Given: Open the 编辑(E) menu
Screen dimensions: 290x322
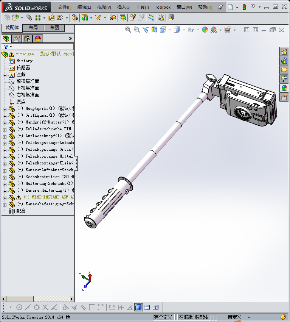Looking at the screenshot, I should point(84,7).
